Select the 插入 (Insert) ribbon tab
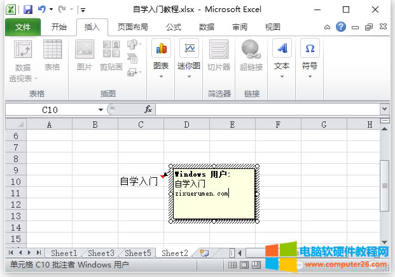 click(92, 27)
